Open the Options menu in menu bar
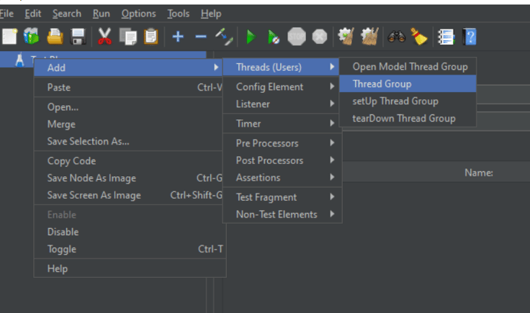Viewport: 530px width, 313px height. (x=138, y=14)
